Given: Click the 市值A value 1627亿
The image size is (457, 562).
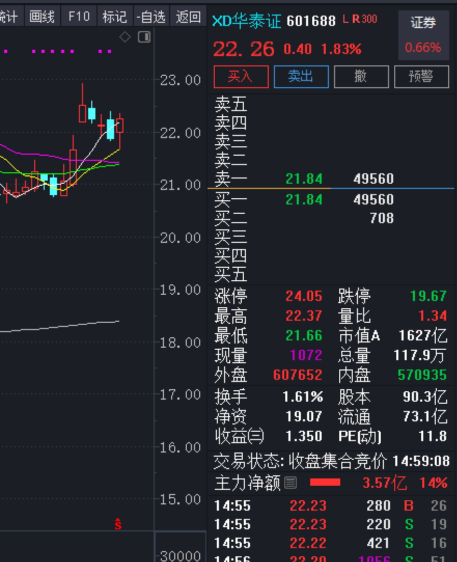Looking at the screenshot, I should coord(423,335).
